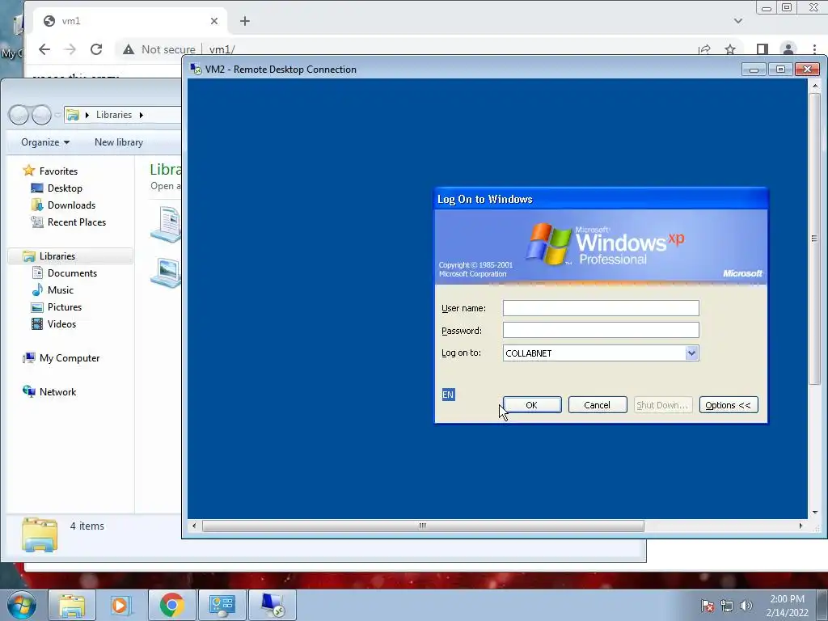Open Windows Media Player from the taskbar
Screen dimensions: 828x621
(x=121, y=605)
